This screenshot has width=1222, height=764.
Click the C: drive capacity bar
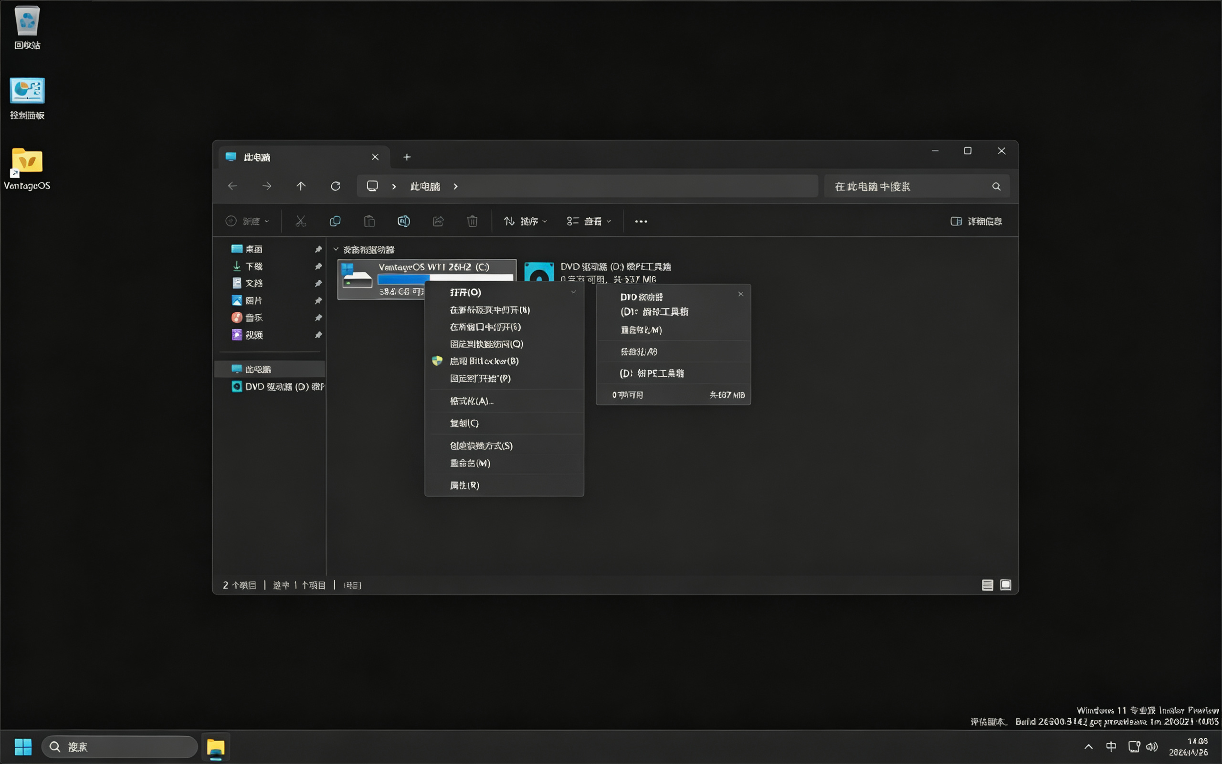445,278
